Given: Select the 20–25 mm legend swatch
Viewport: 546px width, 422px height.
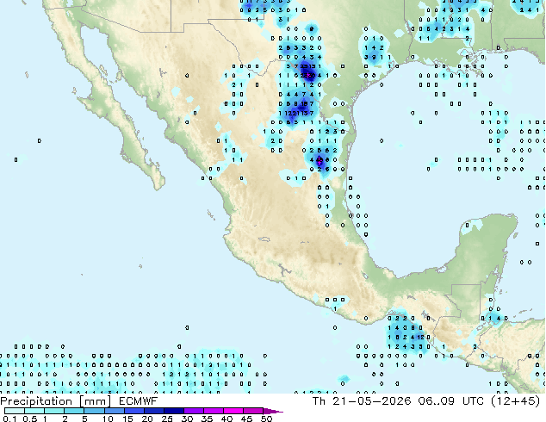Looking at the screenshot, I should [153, 411].
